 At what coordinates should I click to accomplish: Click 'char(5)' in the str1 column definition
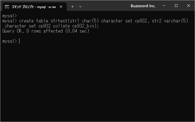click(90, 21)
